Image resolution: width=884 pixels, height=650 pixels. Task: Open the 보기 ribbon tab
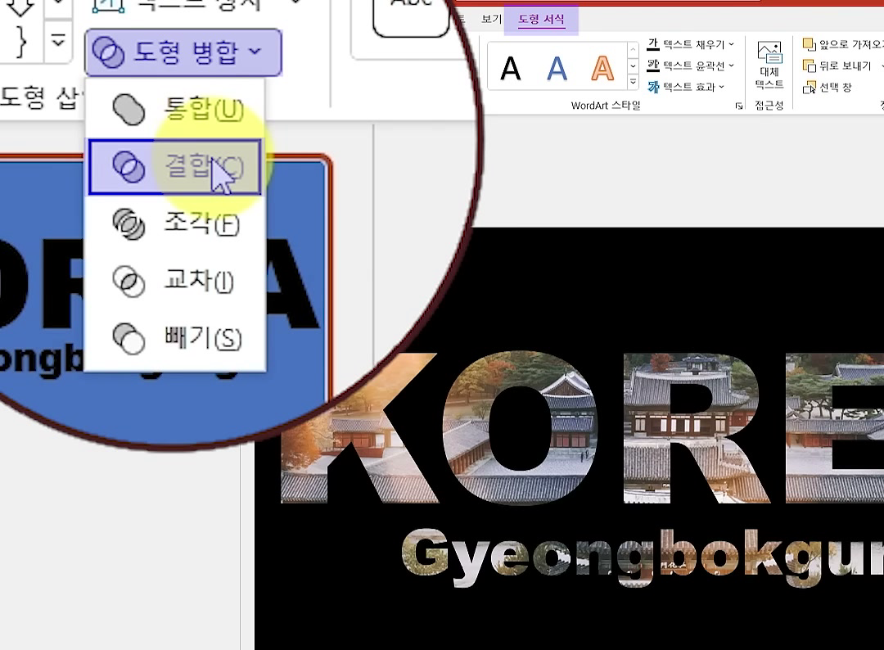492,19
